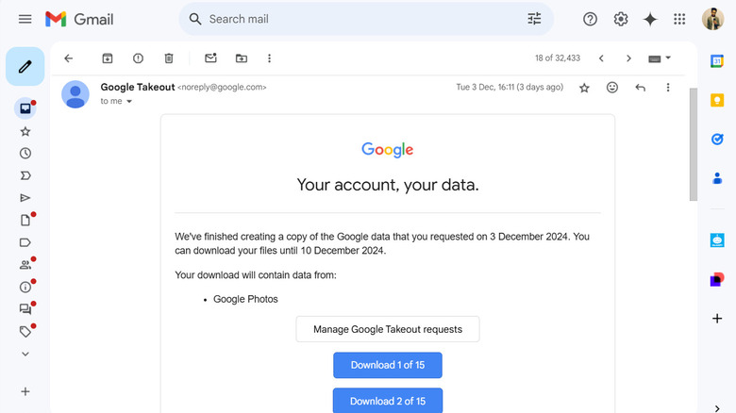
Task: Show search options in the search bar
Action: click(x=534, y=19)
